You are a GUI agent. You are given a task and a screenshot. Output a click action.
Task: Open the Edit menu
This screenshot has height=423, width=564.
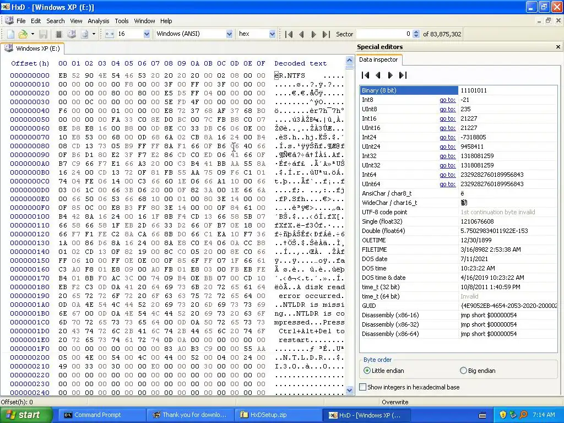pyautogui.click(x=36, y=21)
